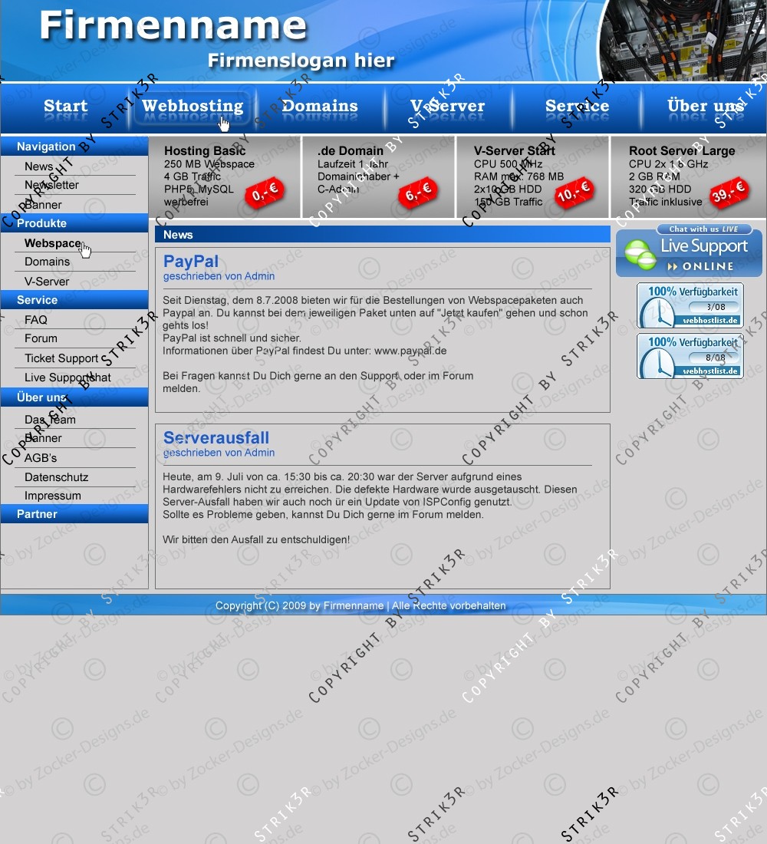The height and width of the screenshot is (844, 767).
Task: Select Webspace under Produkte
Action: tap(52, 243)
